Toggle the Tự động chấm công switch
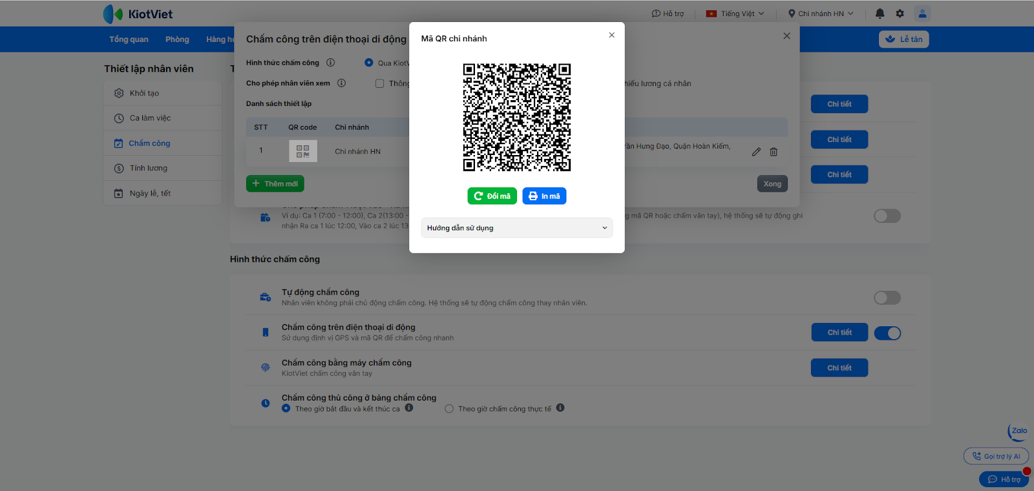 pos(887,298)
